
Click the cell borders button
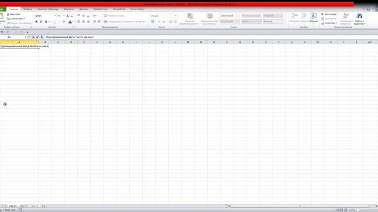coord(54,22)
